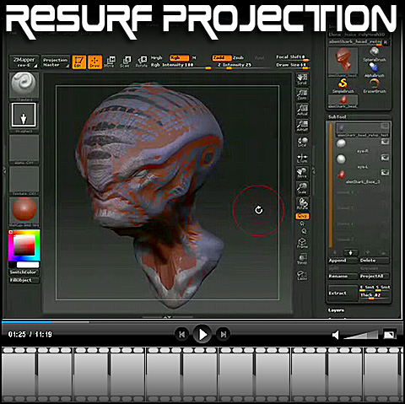Click the Clone tool button
405x404 pixels.
335,35
